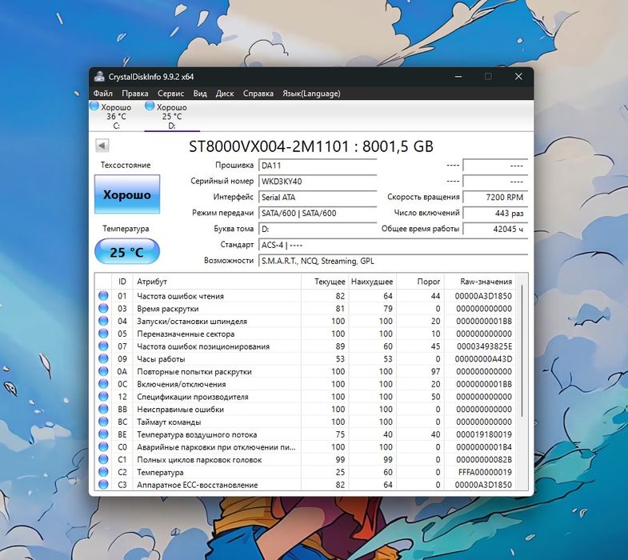Close the CrystalDiskInfo window

click(518, 77)
